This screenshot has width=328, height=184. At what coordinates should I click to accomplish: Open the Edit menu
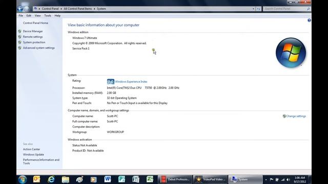(x=29, y=16)
